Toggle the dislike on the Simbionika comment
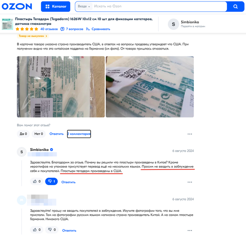Image resolution: width=246 pixels, height=235 pixels. click(x=51, y=182)
